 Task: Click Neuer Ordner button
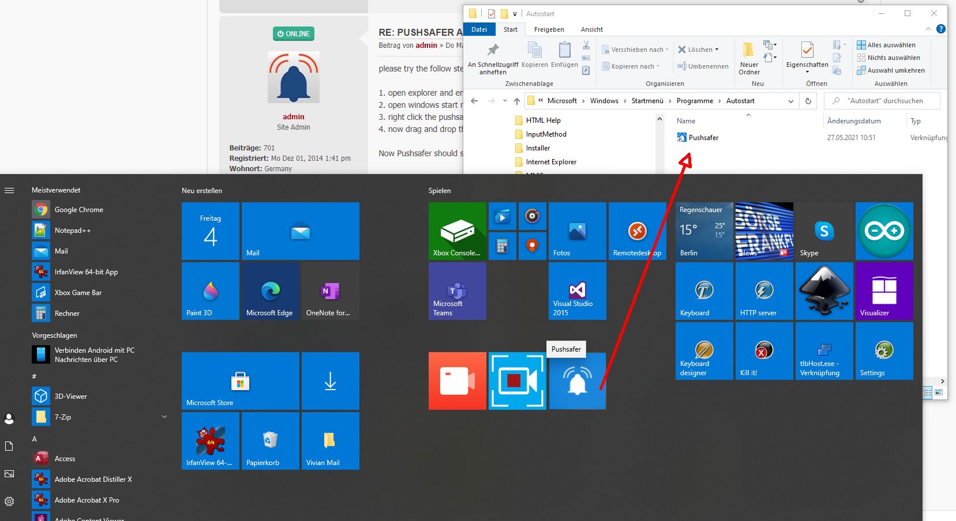tap(749, 59)
